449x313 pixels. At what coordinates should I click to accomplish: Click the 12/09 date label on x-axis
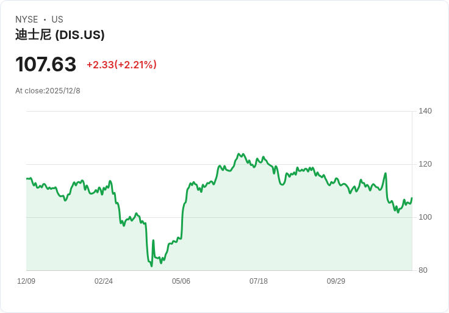click(26, 281)
